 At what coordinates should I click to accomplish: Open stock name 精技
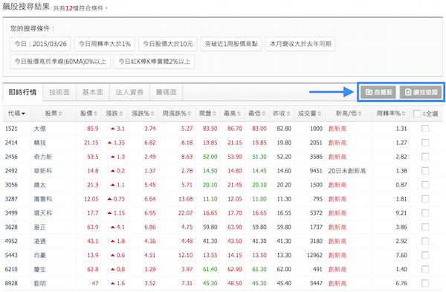point(40,143)
